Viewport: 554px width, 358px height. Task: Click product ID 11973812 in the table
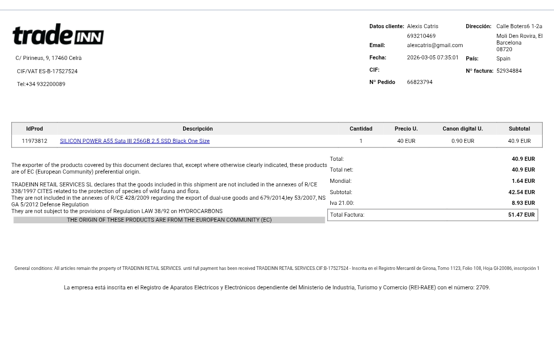tap(34, 141)
